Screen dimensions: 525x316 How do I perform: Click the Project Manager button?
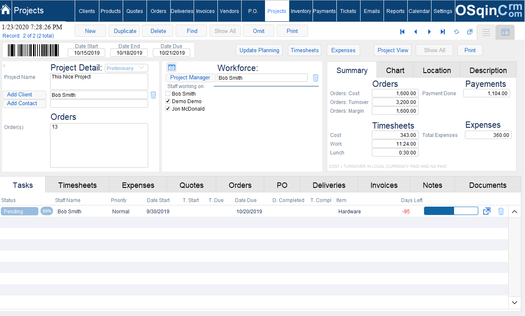click(x=190, y=77)
